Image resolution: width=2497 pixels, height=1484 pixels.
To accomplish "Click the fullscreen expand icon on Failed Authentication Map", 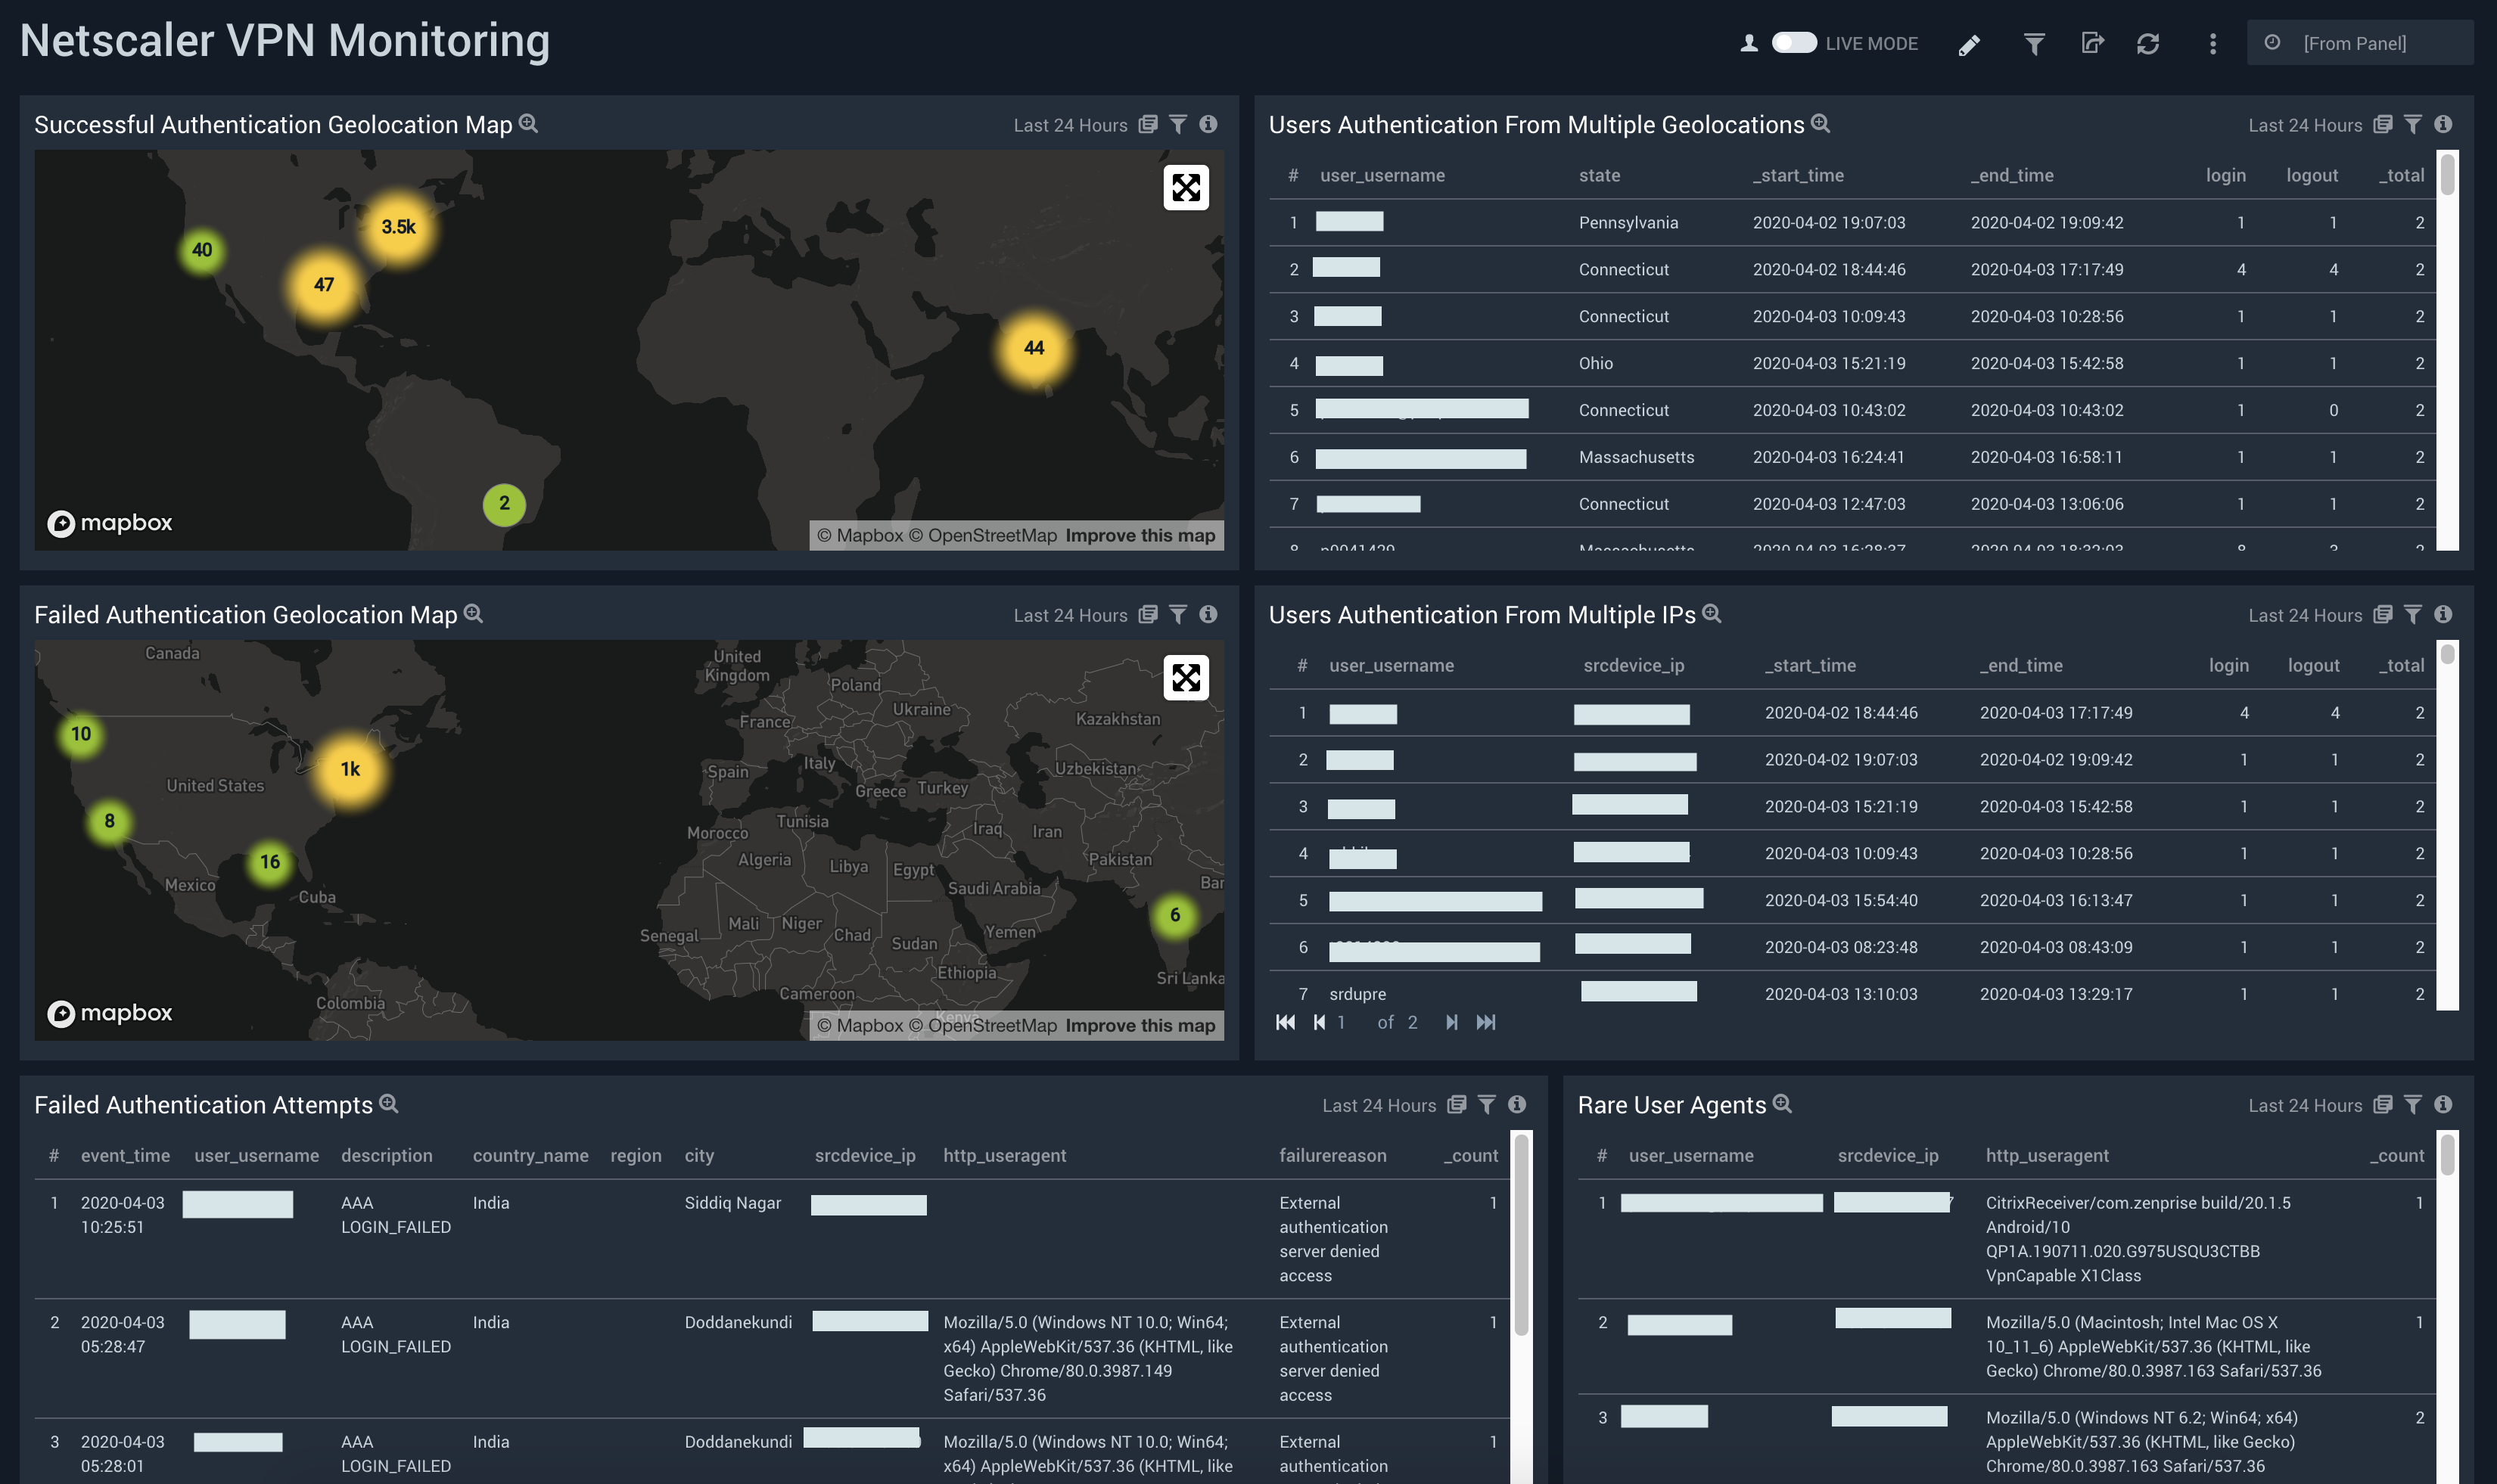I will tap(1186, 677).
